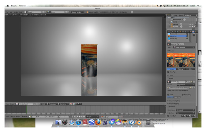Enable the Show Alpha checkbox
Viewport: 206px width, 132px height.
coord(168,72)
